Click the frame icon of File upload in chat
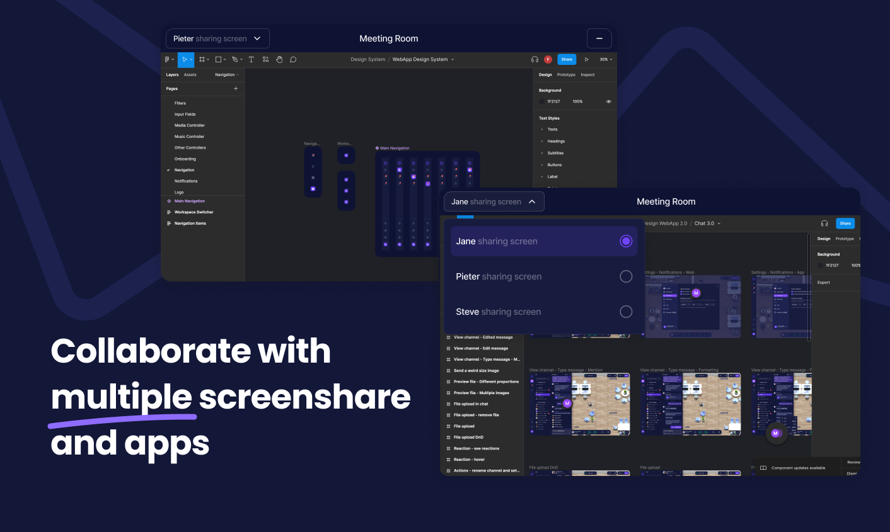The image size is (890, 532). point(449,404)
